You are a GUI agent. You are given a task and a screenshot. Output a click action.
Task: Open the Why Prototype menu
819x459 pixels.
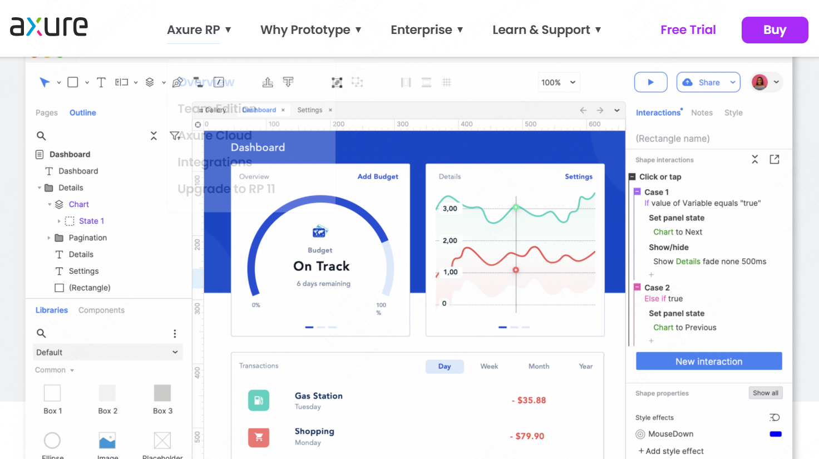[x=311, y=29]
